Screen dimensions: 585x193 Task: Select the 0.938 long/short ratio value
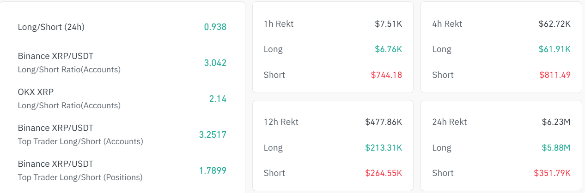tap(215, 27)
